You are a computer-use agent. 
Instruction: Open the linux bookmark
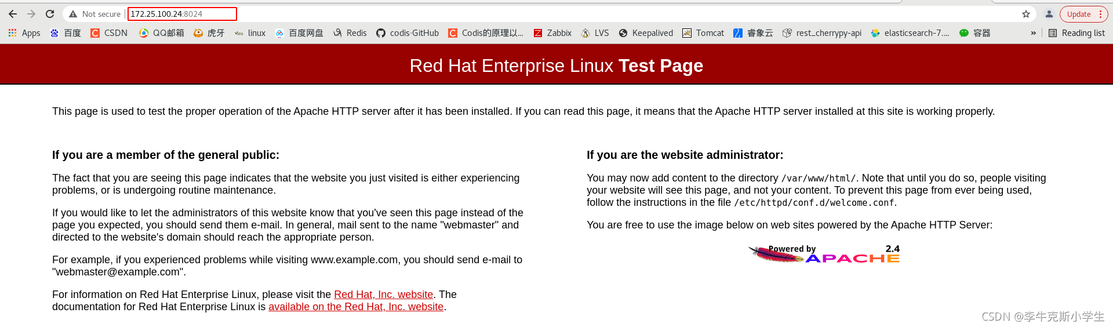point(250,33)
